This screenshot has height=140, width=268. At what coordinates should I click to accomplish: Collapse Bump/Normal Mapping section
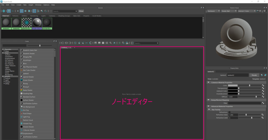click(209, 100)
